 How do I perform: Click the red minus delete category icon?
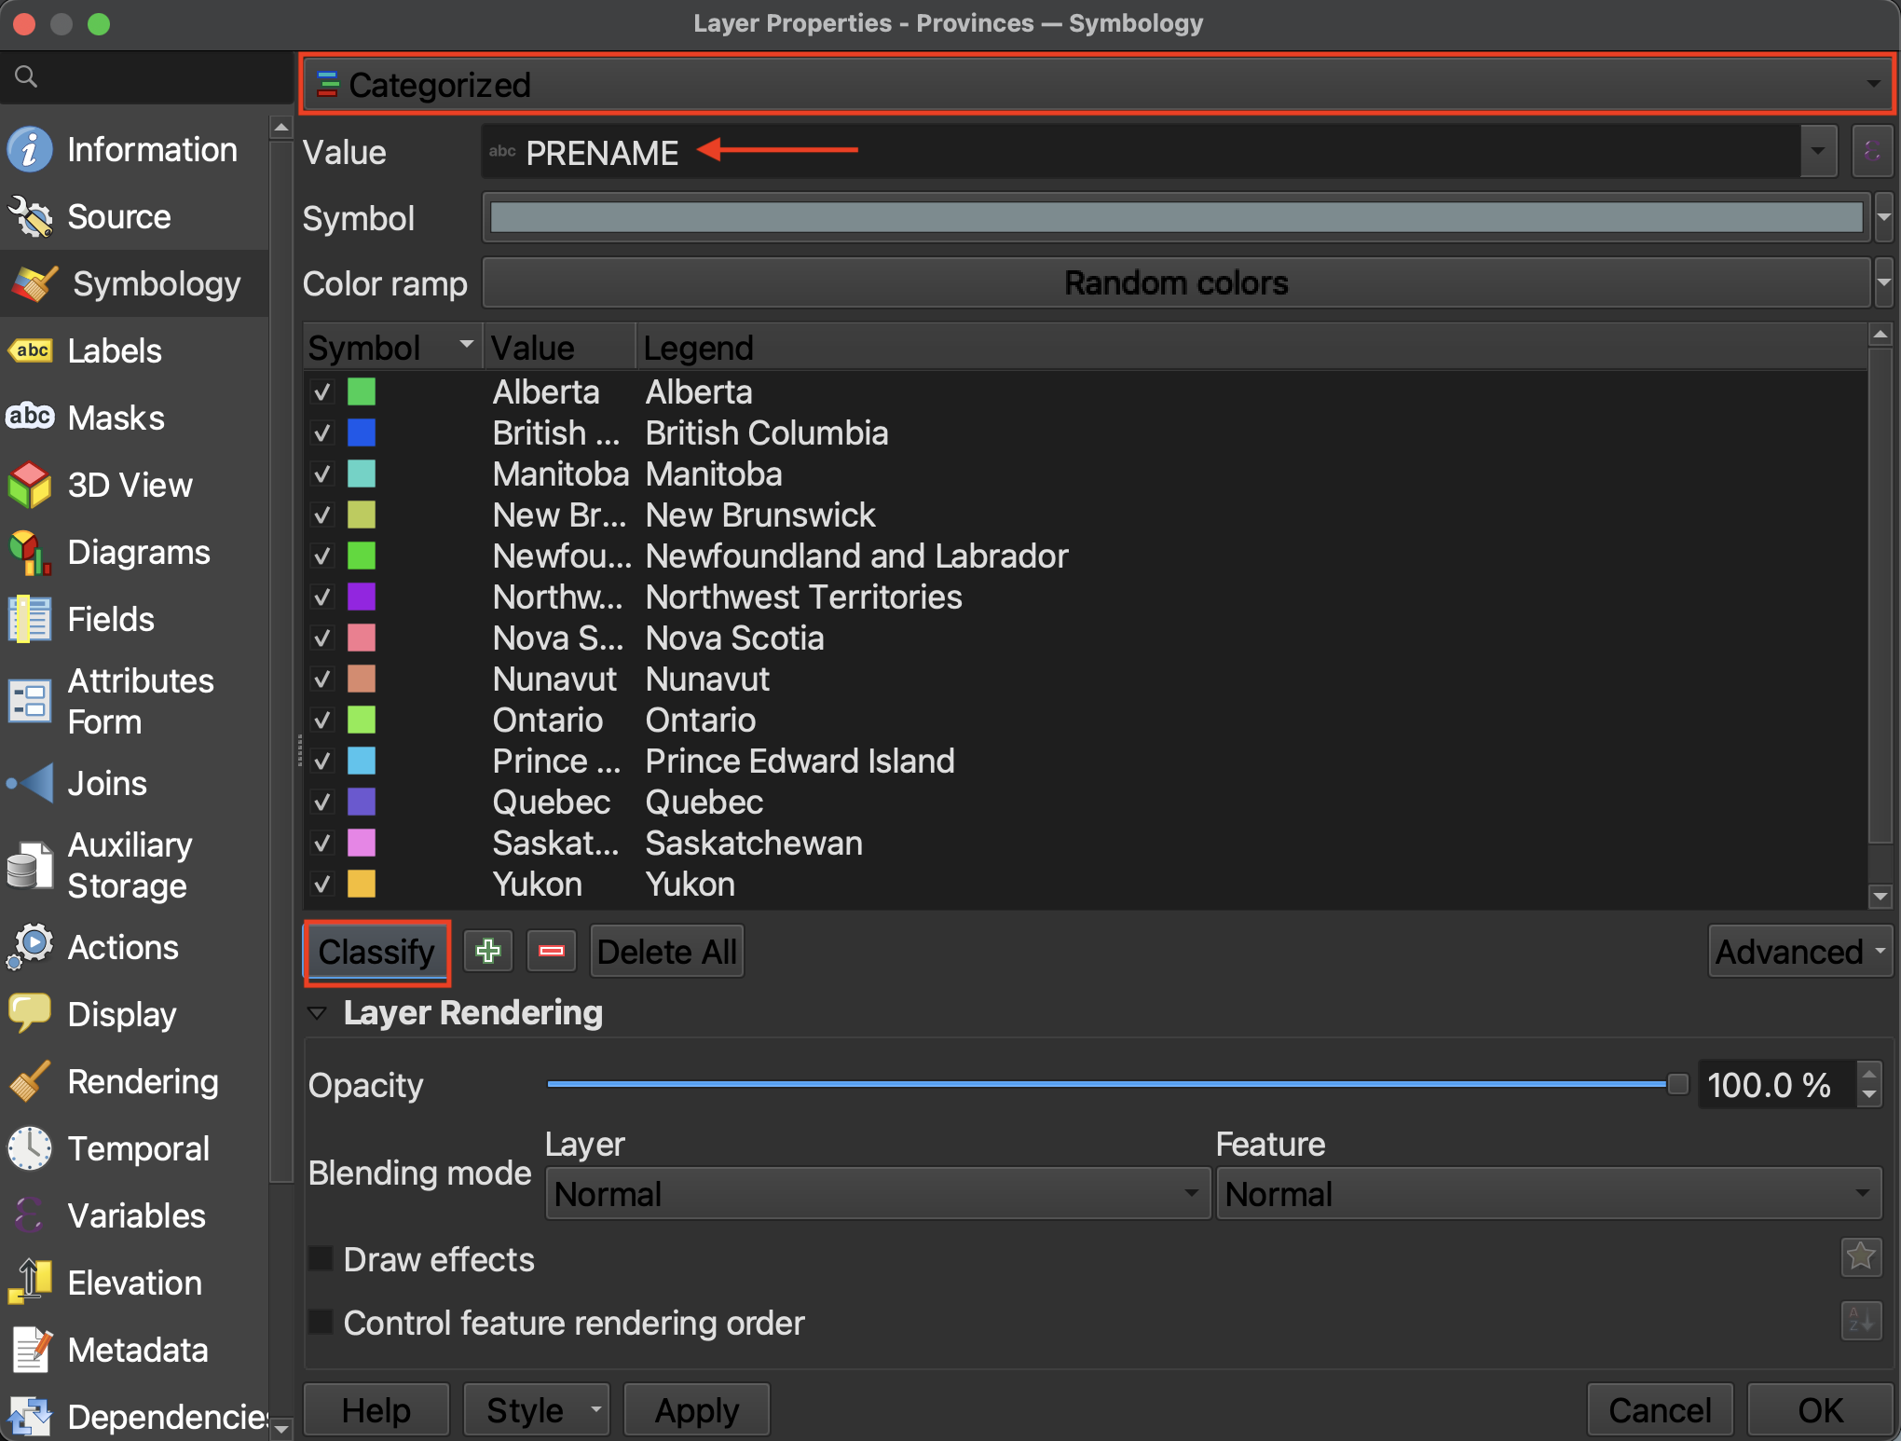coord(552,952)
